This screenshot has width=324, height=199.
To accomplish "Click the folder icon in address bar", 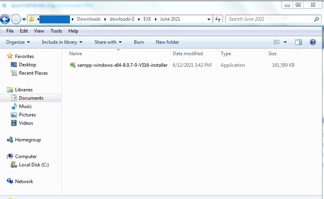I will (31, 19).
